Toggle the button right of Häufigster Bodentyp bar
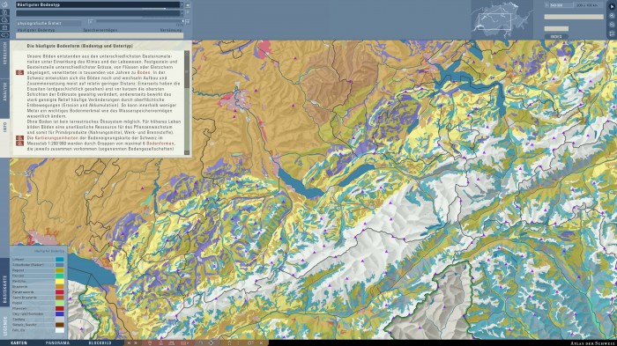Image resolution: width=617 pixels, height=346 pixels. click(188, 5)
